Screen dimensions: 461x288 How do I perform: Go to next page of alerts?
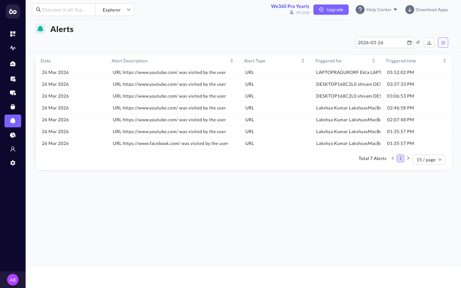[x=408, y=158]
